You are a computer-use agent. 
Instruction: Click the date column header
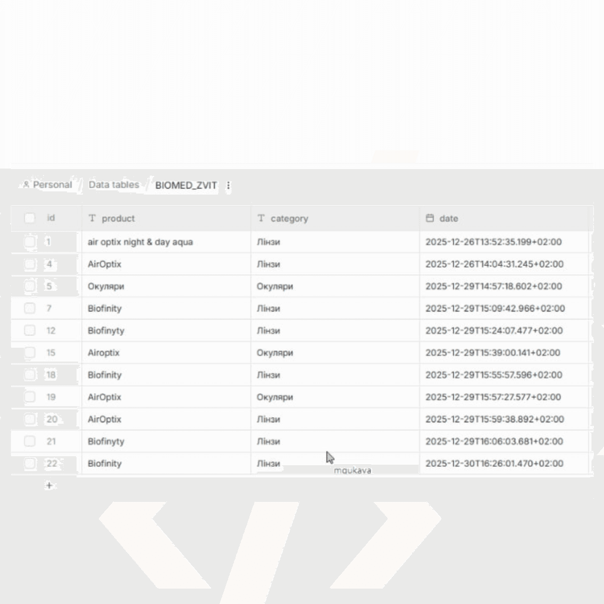click(449, 219)
